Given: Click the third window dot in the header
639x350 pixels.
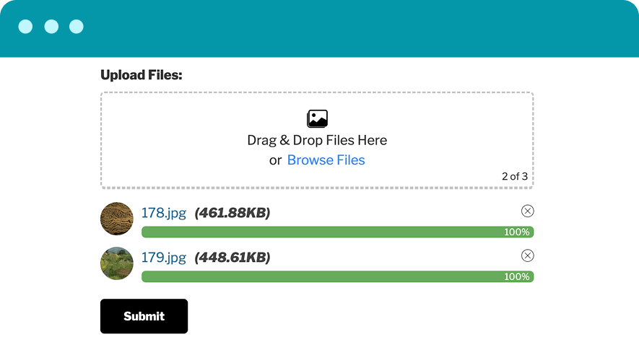Looking at the screenshot, I should [77, 27].
